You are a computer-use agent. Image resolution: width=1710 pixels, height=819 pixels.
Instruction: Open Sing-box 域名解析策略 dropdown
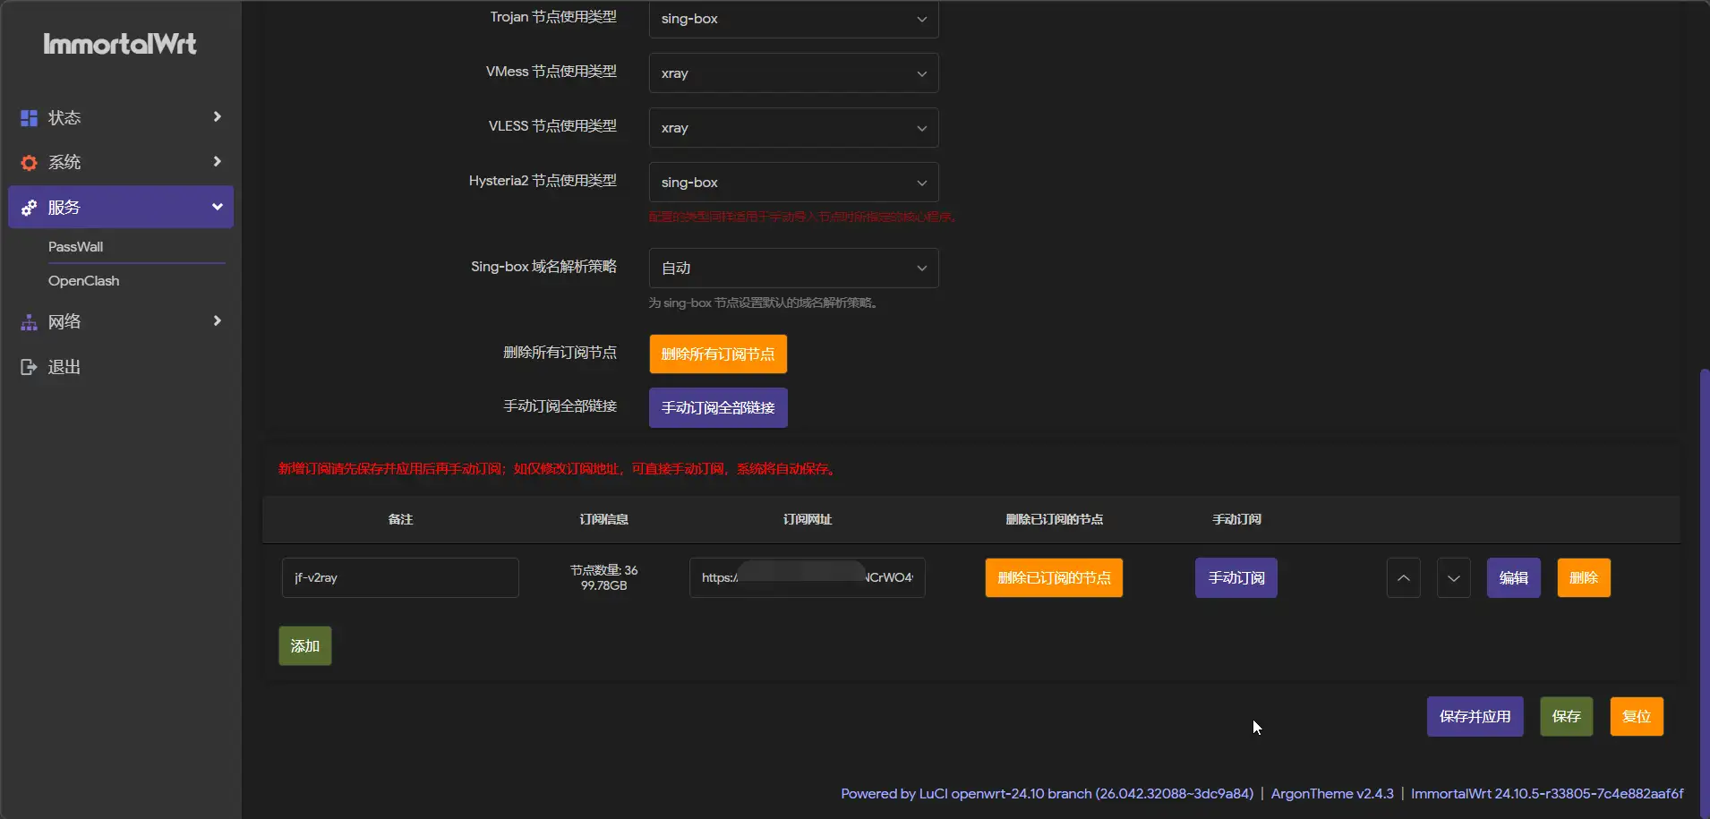(x=793, y=268)
